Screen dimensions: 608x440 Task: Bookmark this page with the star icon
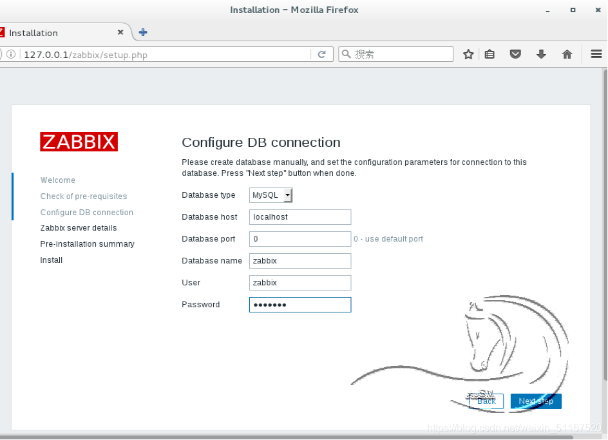tap(468, 54)
